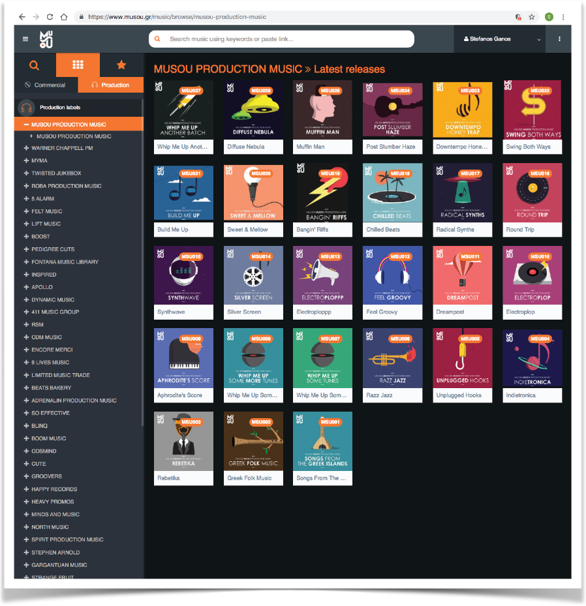This screenshot has width=586, height=606.
Task: Expand the BOOST label
Action: click(x=26, y=237)
